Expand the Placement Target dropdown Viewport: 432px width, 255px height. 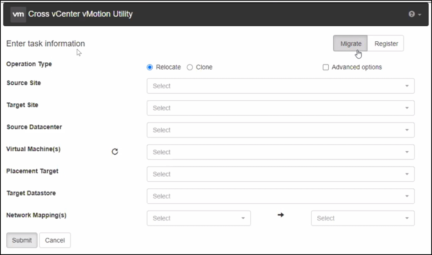pos(280,174)
